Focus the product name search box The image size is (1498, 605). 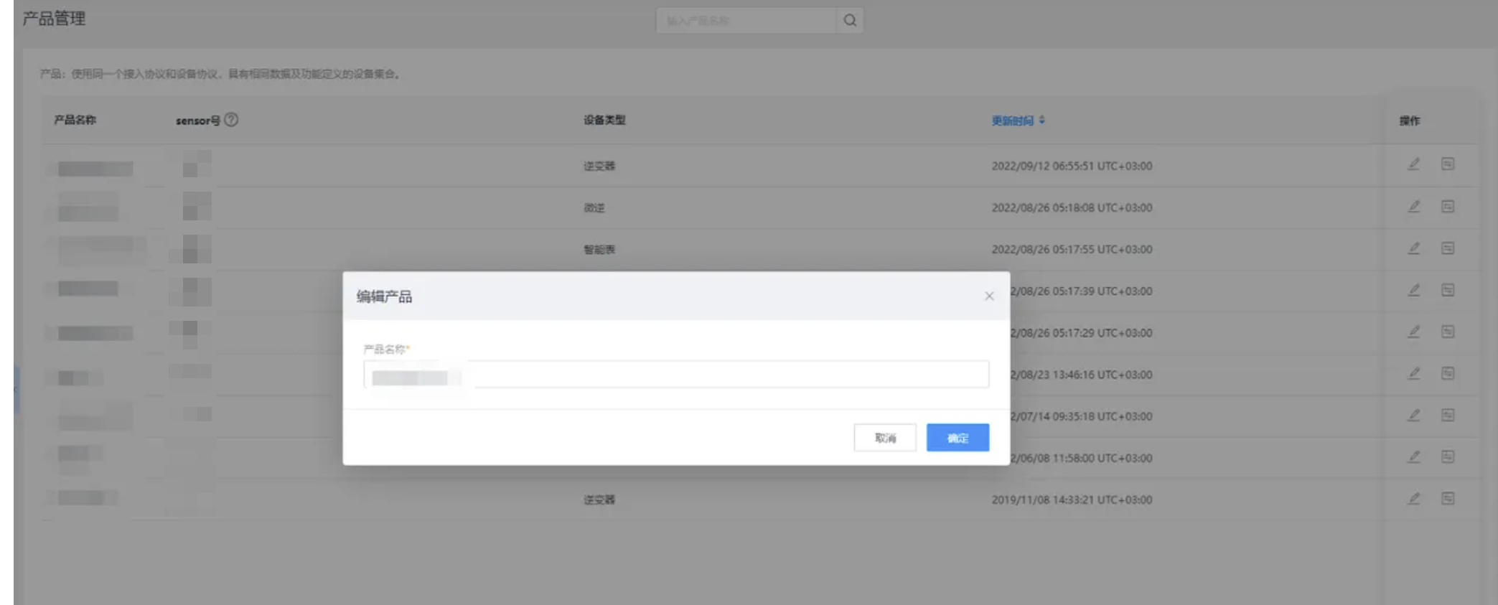click(746, 20)
